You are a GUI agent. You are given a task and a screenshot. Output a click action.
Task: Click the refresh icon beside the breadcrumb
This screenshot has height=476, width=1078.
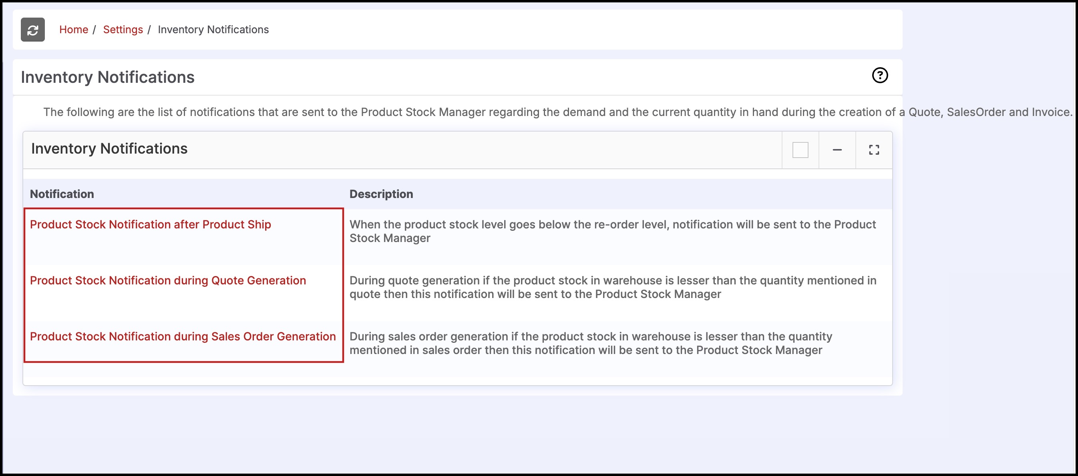(33, 30)
